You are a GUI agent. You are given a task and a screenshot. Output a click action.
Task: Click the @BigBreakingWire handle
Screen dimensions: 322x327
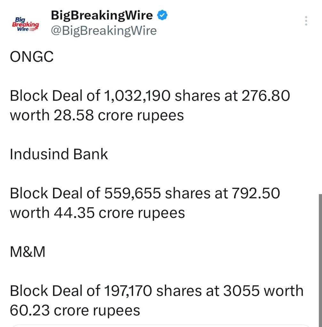103,30
